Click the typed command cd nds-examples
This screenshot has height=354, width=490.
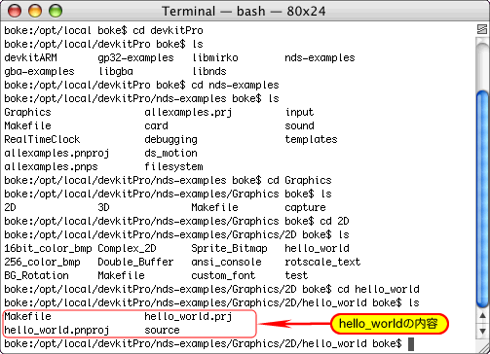[x=235, y=86]
